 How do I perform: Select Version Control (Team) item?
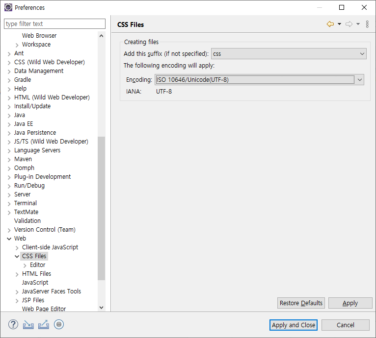click(x=45, y=230)
